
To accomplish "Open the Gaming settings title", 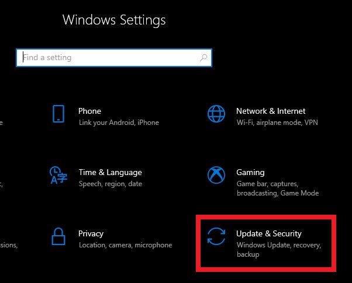I will tap(250, 172).
